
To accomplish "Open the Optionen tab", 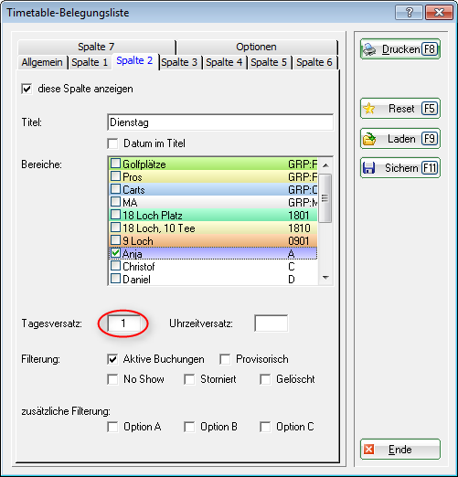I will [257, 47].
